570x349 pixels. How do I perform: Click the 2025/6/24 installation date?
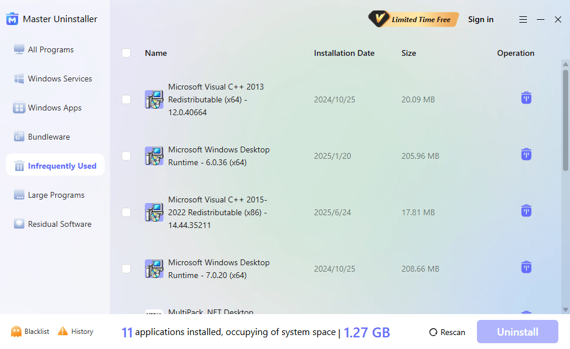(x=333, y=212)
